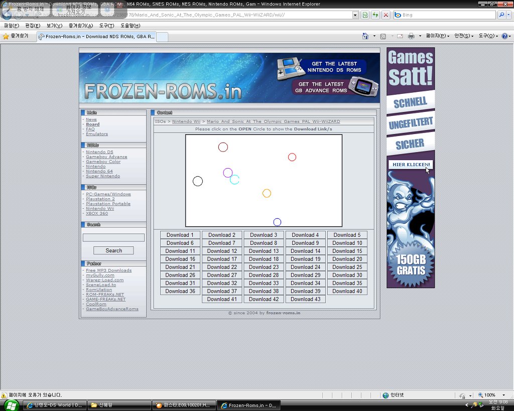This screenshot has height=411, width=514.
Task: Open the Gameboy Advance link
Action: pyautogui.click(x=106, y=157)
